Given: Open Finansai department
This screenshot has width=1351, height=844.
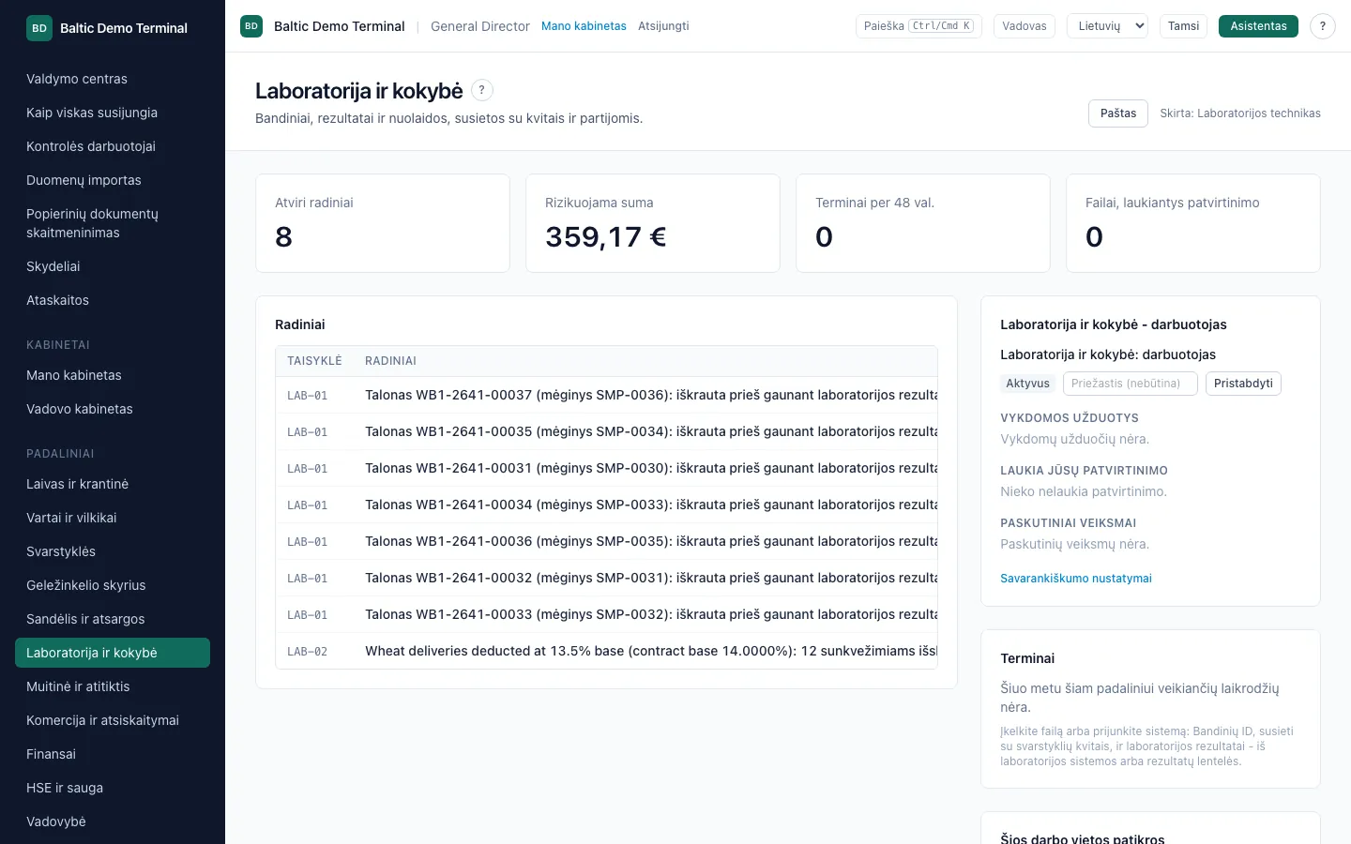Looking at the screenshot, I should [x=113, y=754].
